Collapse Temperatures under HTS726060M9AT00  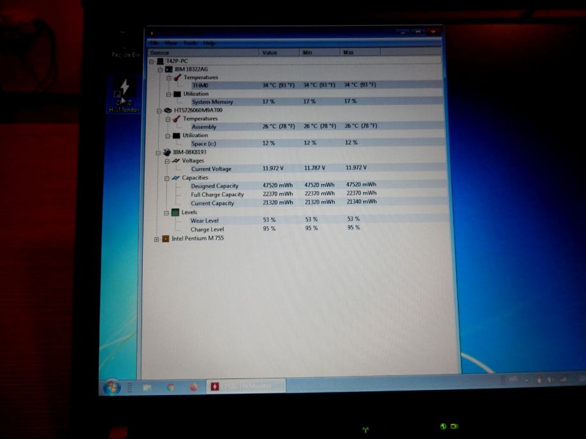(x=168, y=119)
